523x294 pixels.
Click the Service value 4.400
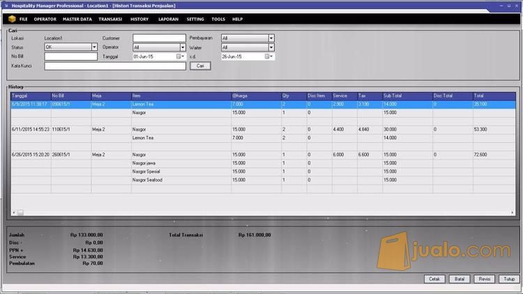click(x=338, y=130)
